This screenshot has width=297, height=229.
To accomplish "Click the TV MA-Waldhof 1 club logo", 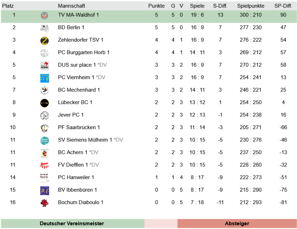I will [44, 15].
